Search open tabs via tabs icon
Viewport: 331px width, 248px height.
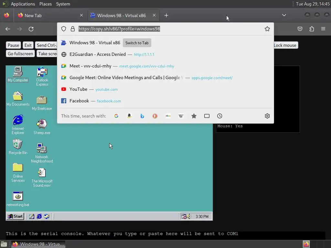coord(207,116)
